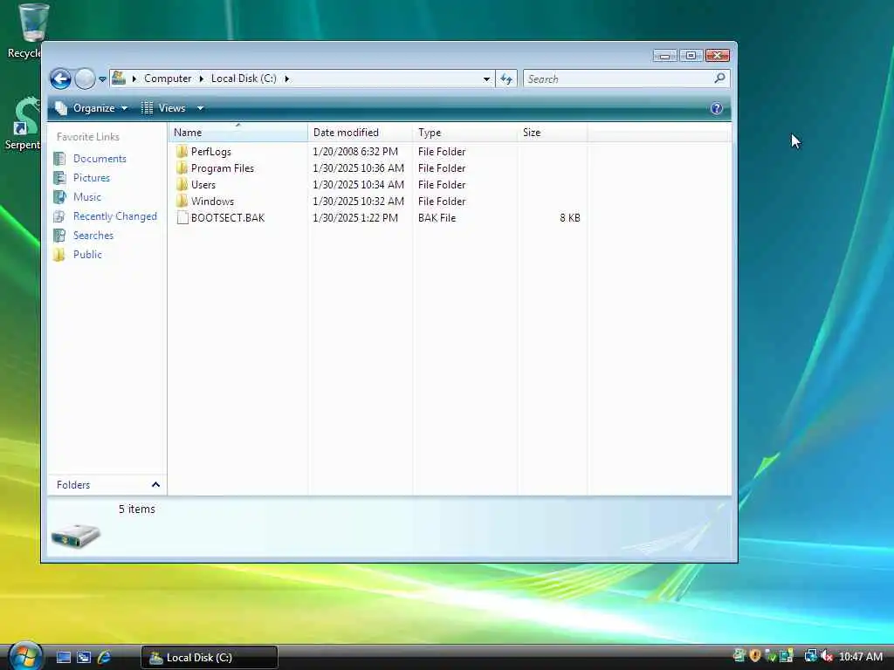Click the Local Disk (C:) taskbar button
Image resolution: width=894 pixels, height=670 pixels.
(x=210, y=658)
